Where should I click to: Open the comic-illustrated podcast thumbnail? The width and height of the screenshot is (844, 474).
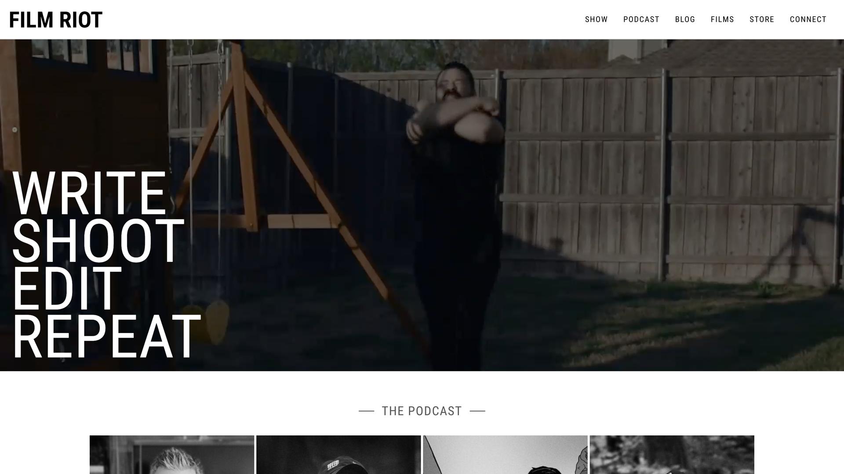point(505,455)
